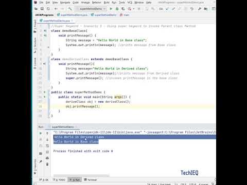Open the Edit menu
The image size is (247, 185).
coord(48,3)
